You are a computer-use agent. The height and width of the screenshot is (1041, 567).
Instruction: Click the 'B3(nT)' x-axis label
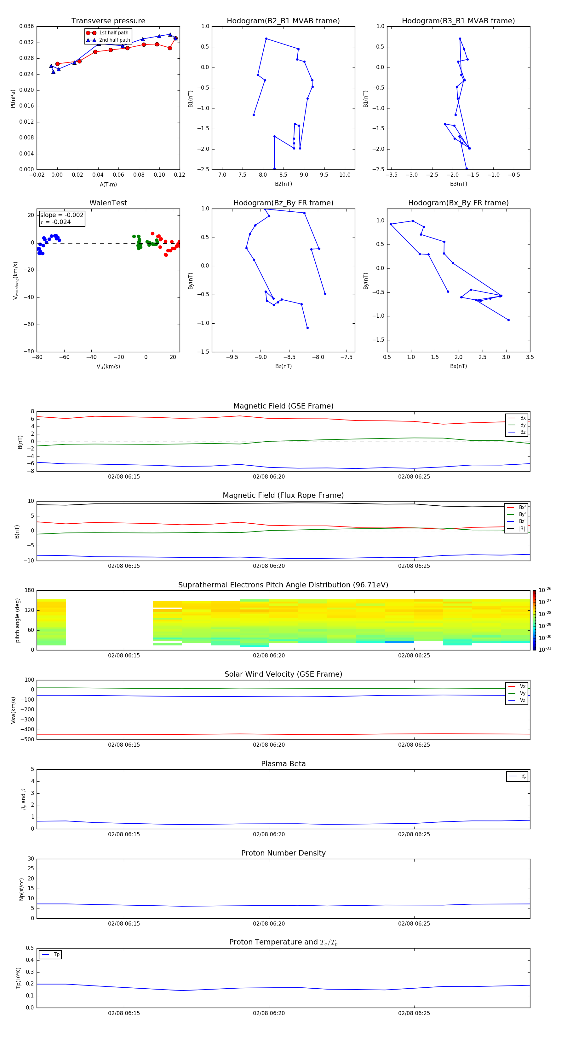point(458,184)
